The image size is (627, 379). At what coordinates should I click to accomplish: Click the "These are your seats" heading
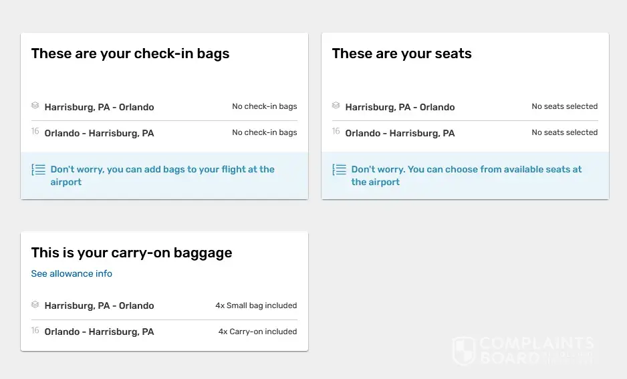click(402, 54)
